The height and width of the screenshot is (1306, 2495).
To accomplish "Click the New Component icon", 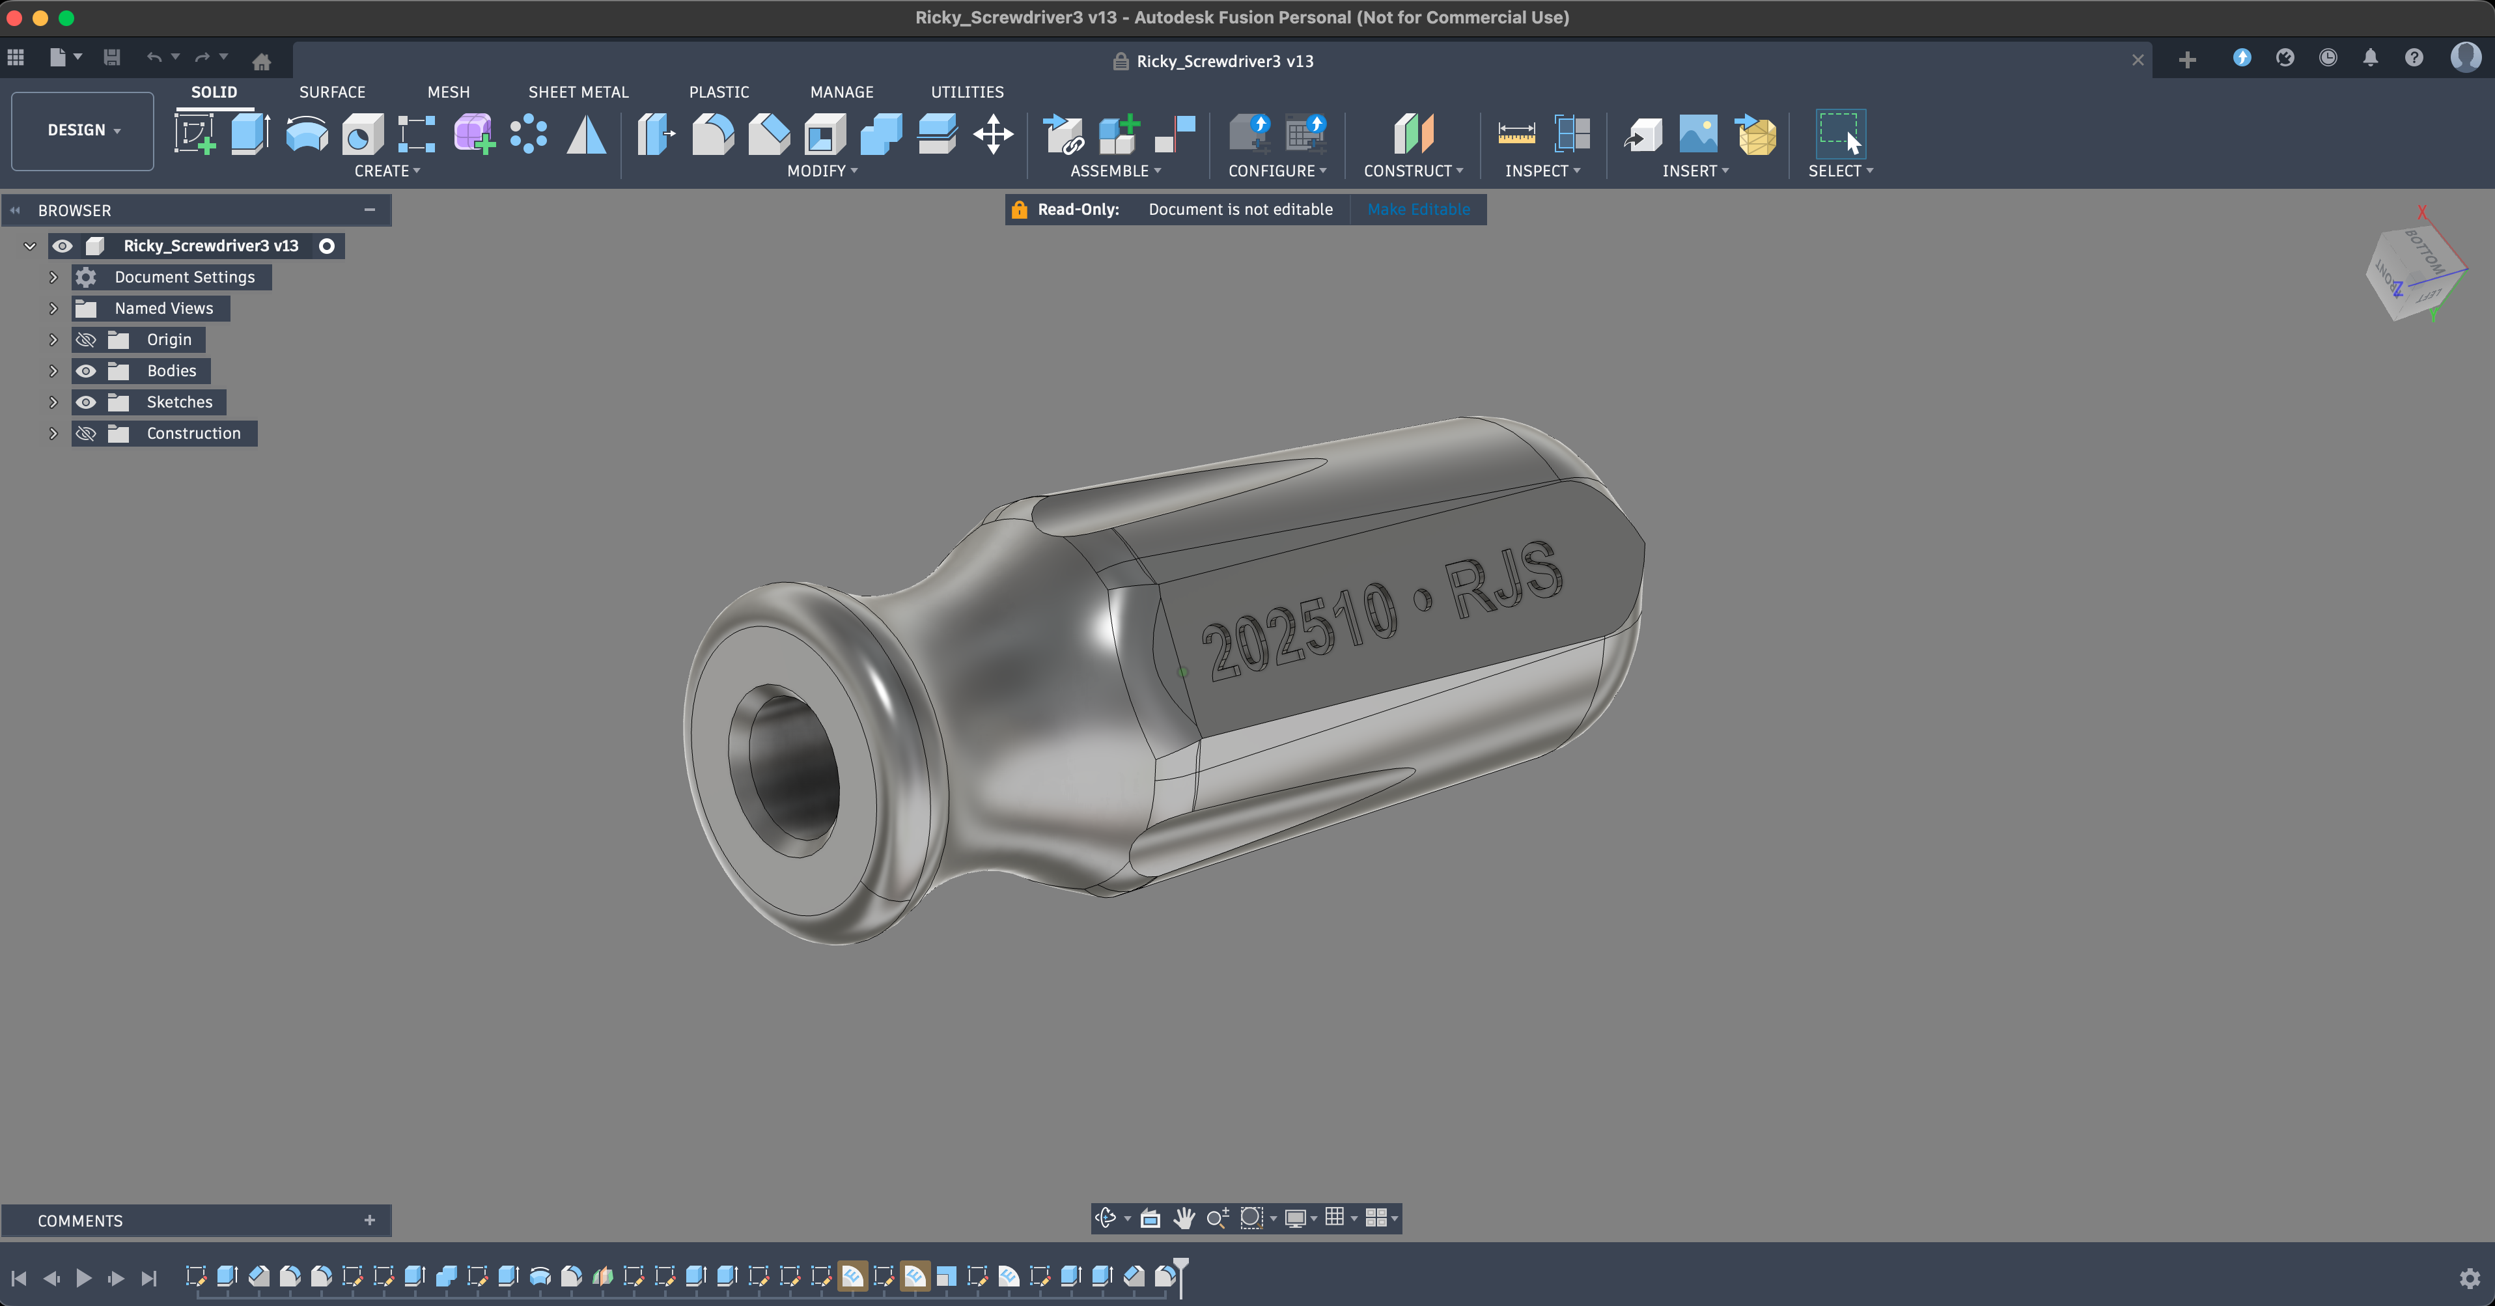I will (1120, 133).
